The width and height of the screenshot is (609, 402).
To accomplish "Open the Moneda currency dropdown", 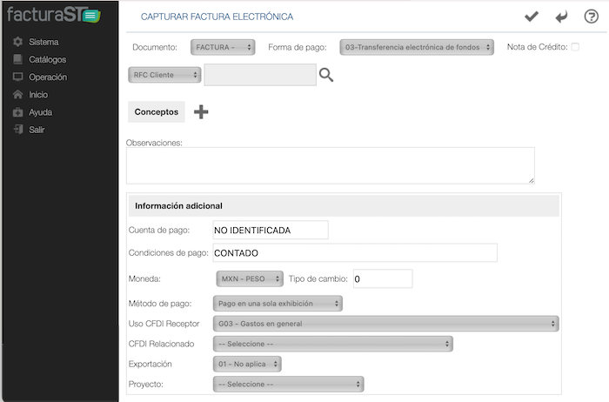I will tap(249, 278).
